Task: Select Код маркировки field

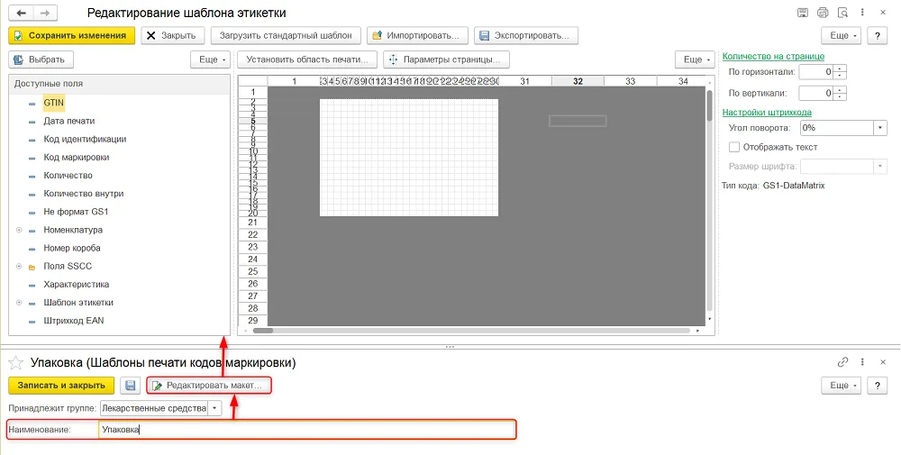Action: (x=76, y=158)
